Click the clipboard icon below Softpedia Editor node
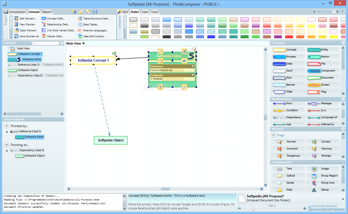 click(184, 87)
